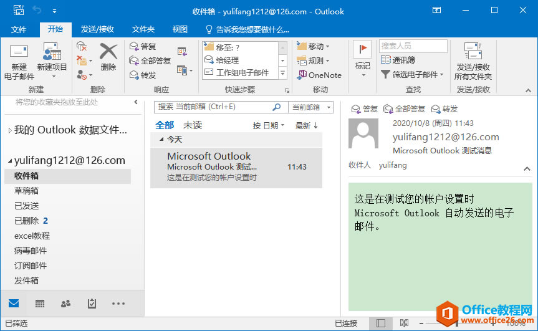Image resolution: width=538 pixels, height=331 pixels.
Task: Open more navigation options ellipsis
Action: pyautogui.click(x=118, y=304)
